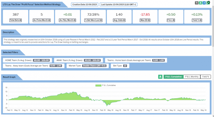Image resolution: width=214 pixels, height=117 pixels.
Task: Click the Avg. Odds info label
Action: click(119, 20)
